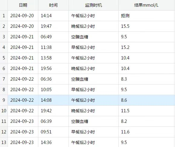
Task: Click the 15.5 result cell
Action: (x=147, y=26)
